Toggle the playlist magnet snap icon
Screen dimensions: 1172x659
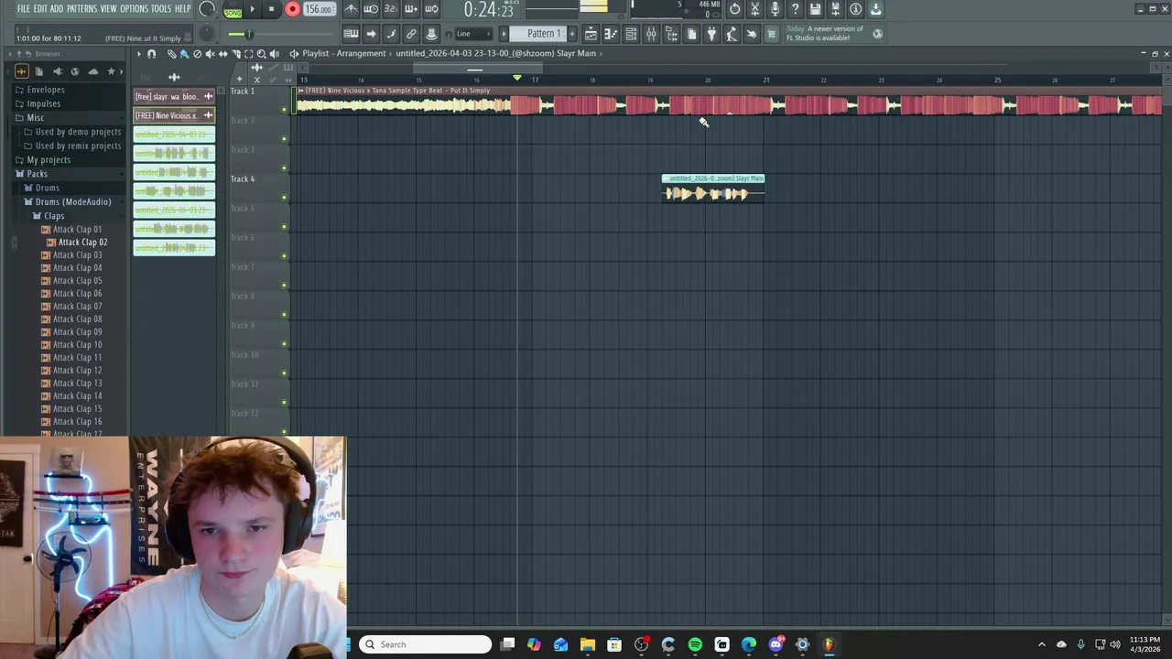click(152, 54)
